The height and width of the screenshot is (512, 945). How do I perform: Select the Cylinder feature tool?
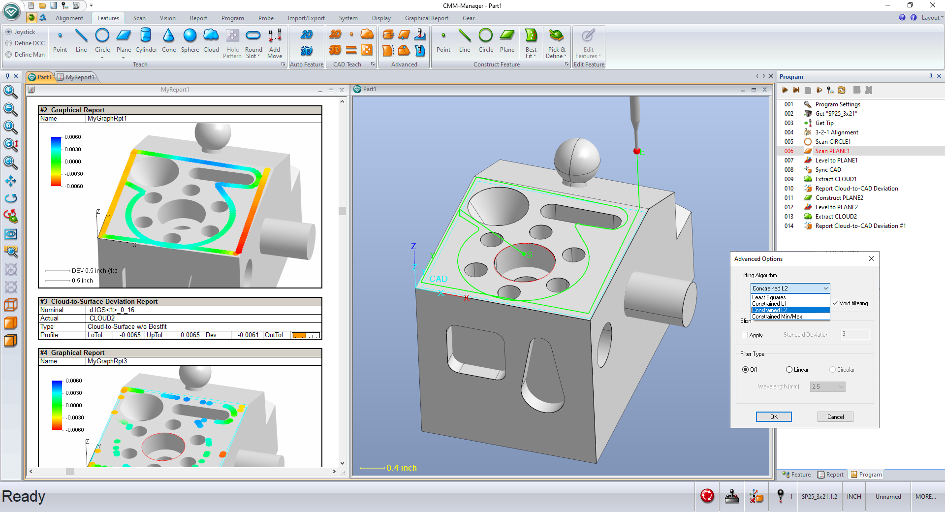point(146,40)
